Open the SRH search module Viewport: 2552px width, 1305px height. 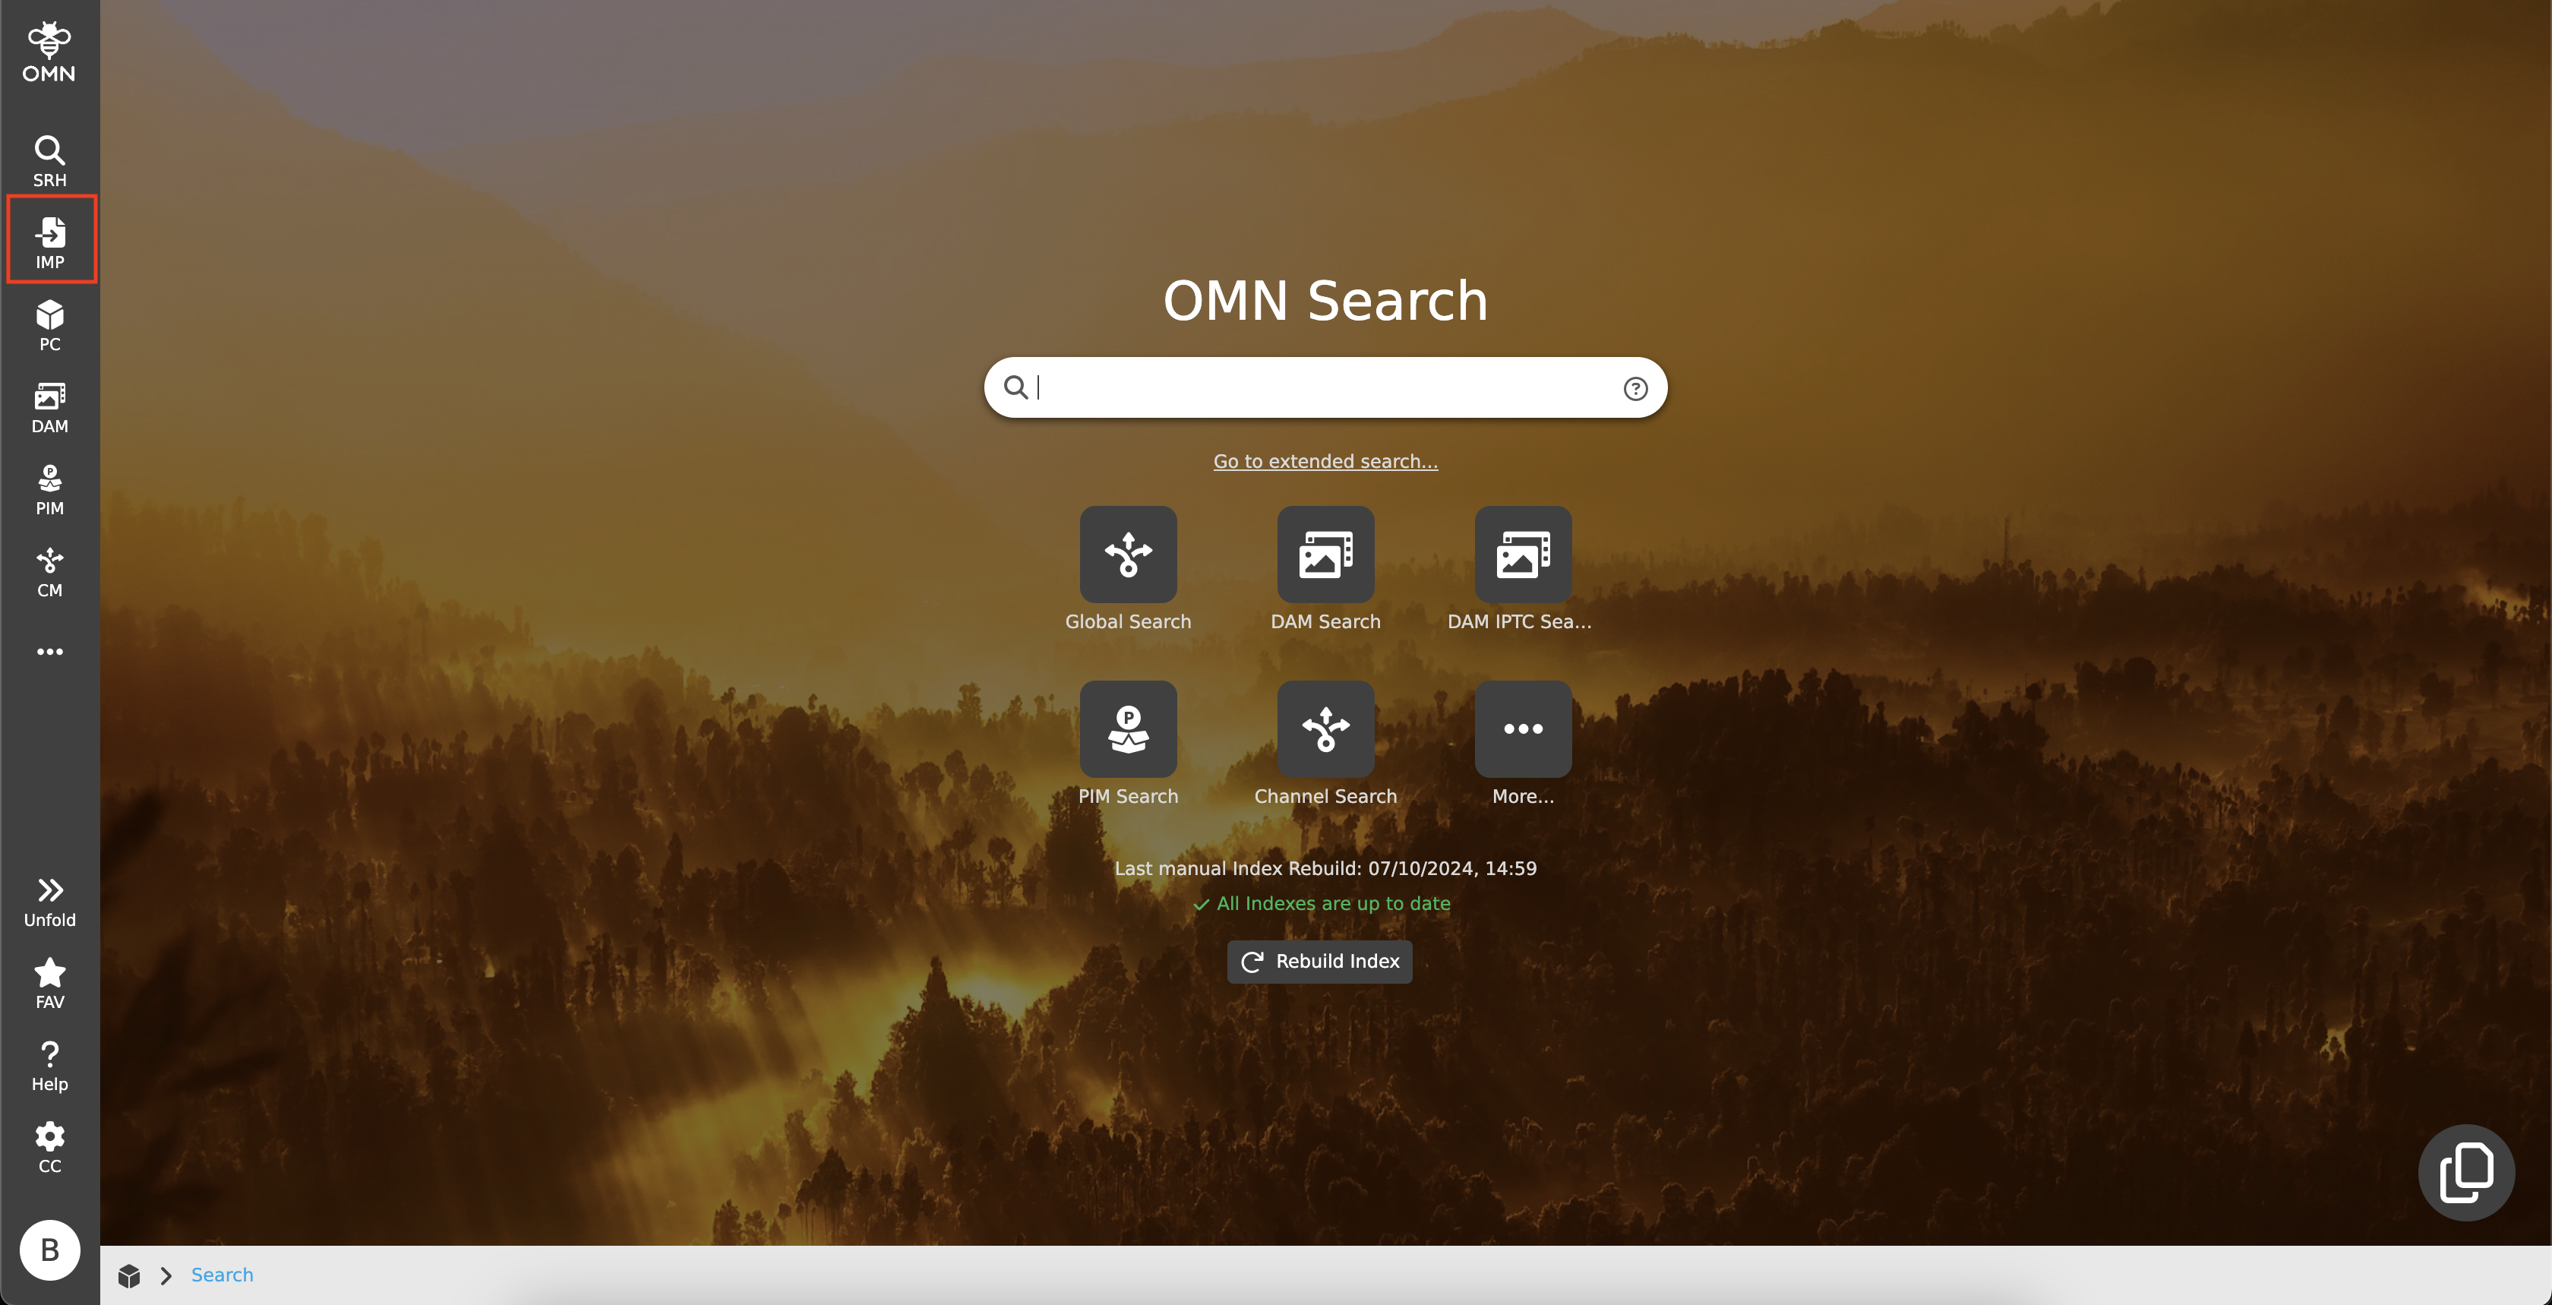pos(49,160)
